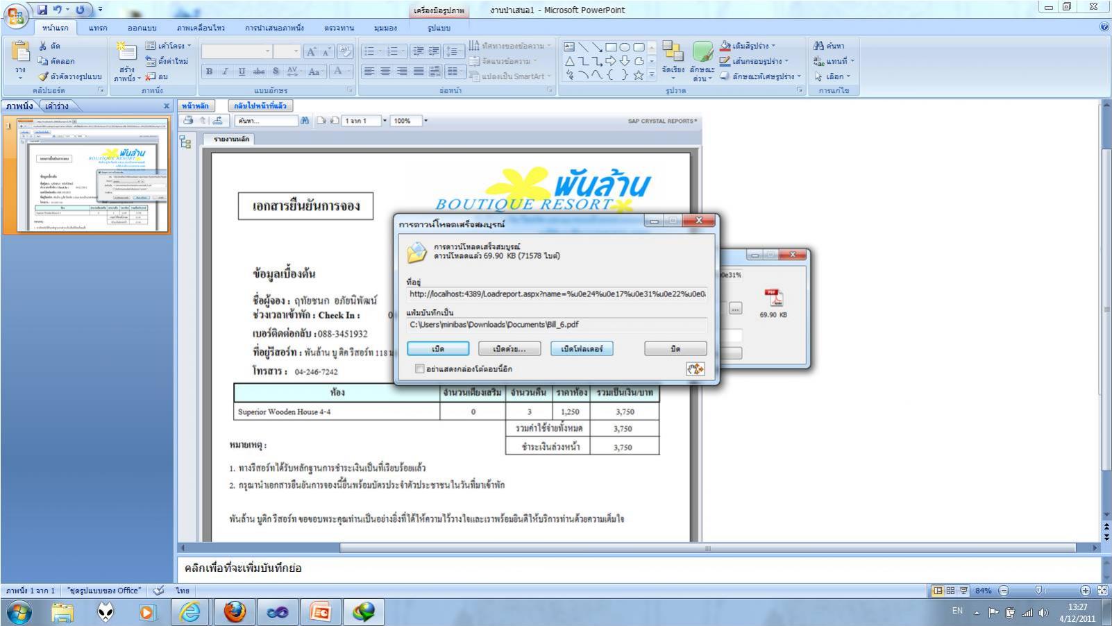Copy the selection using คัดลอก

point(56,61)
